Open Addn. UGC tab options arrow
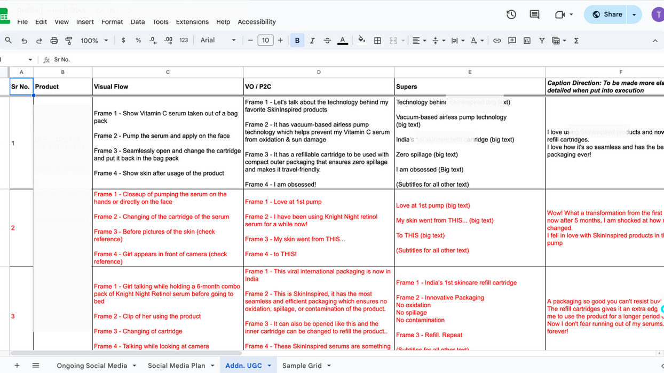The width and height of the screenshot is (664, 373). coord(269,366)
